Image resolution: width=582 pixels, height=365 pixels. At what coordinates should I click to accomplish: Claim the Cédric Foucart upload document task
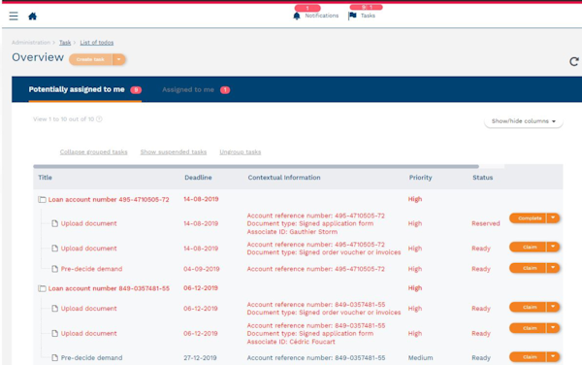(528, 328)
